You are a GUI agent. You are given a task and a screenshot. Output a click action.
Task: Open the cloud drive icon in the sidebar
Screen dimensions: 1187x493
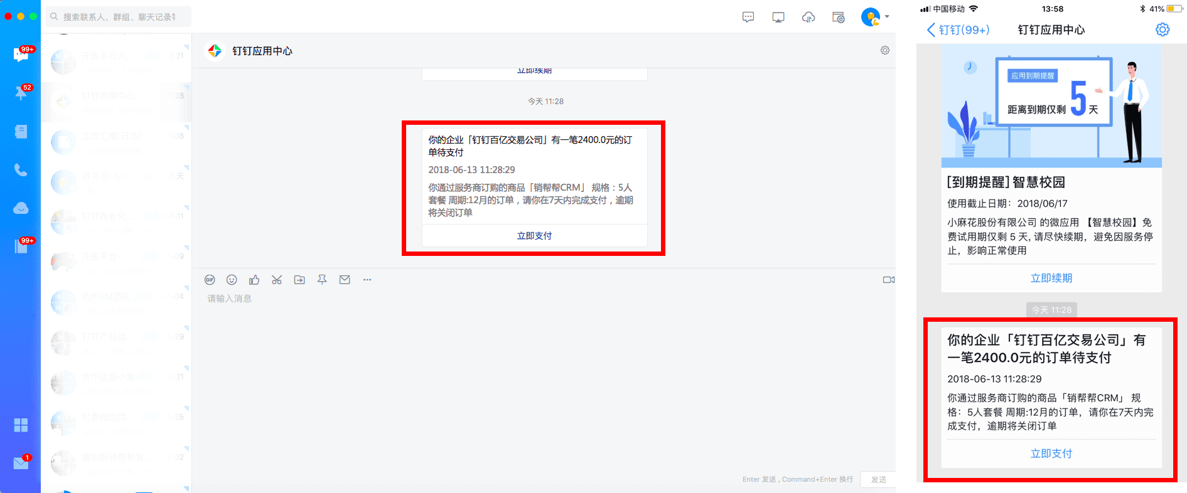coord(21,208)
